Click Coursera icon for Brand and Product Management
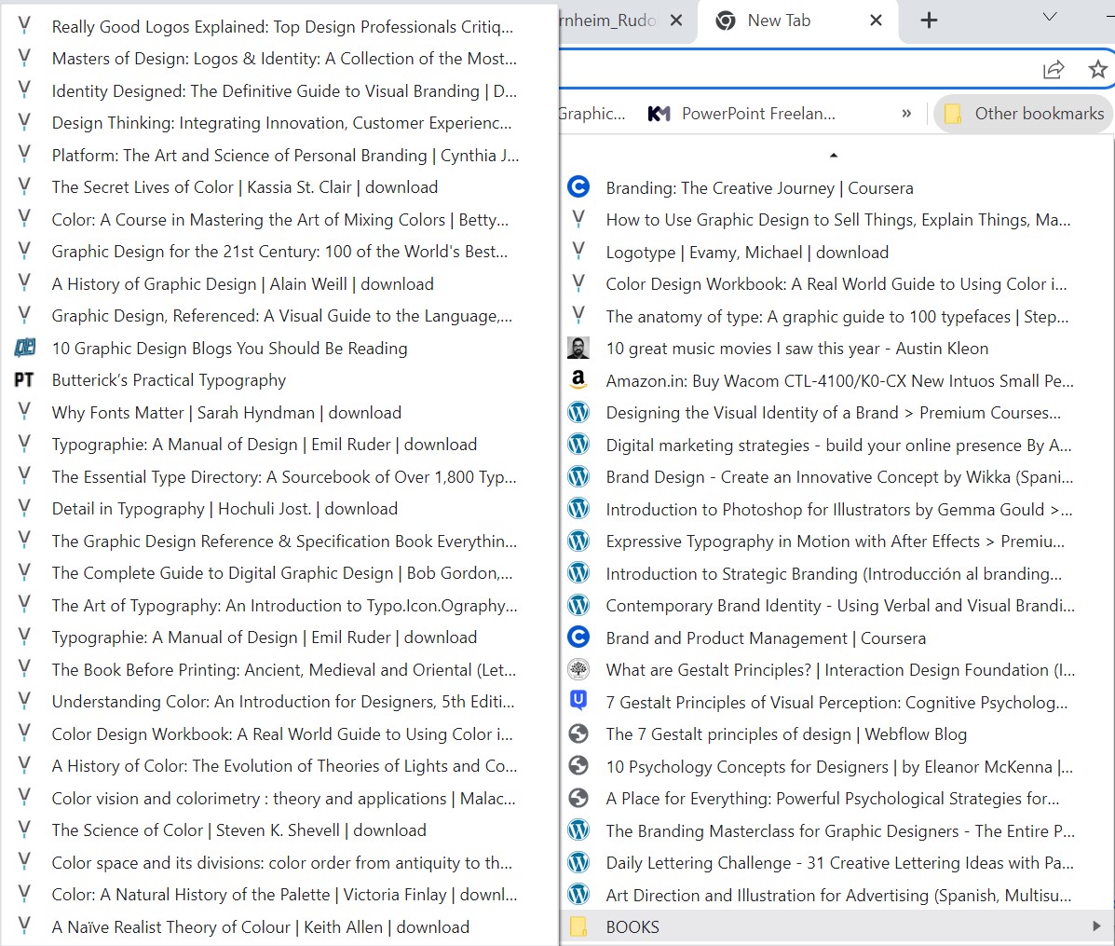 578,637
